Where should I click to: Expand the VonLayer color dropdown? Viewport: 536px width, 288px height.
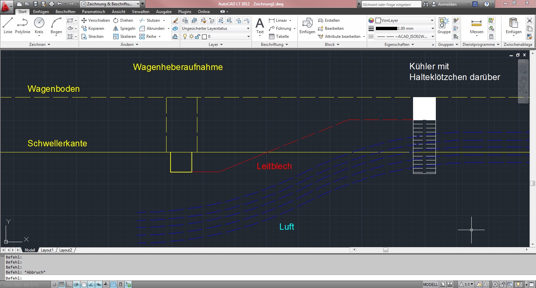point(405,20)
